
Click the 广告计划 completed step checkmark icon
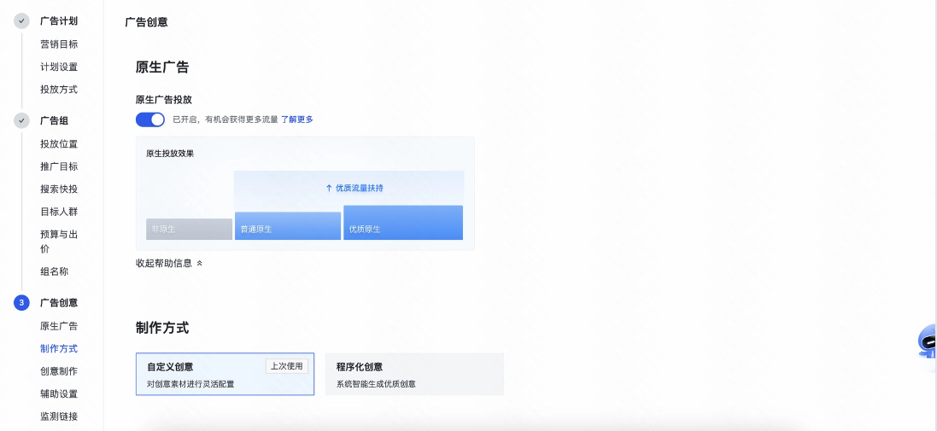point(21,20)
